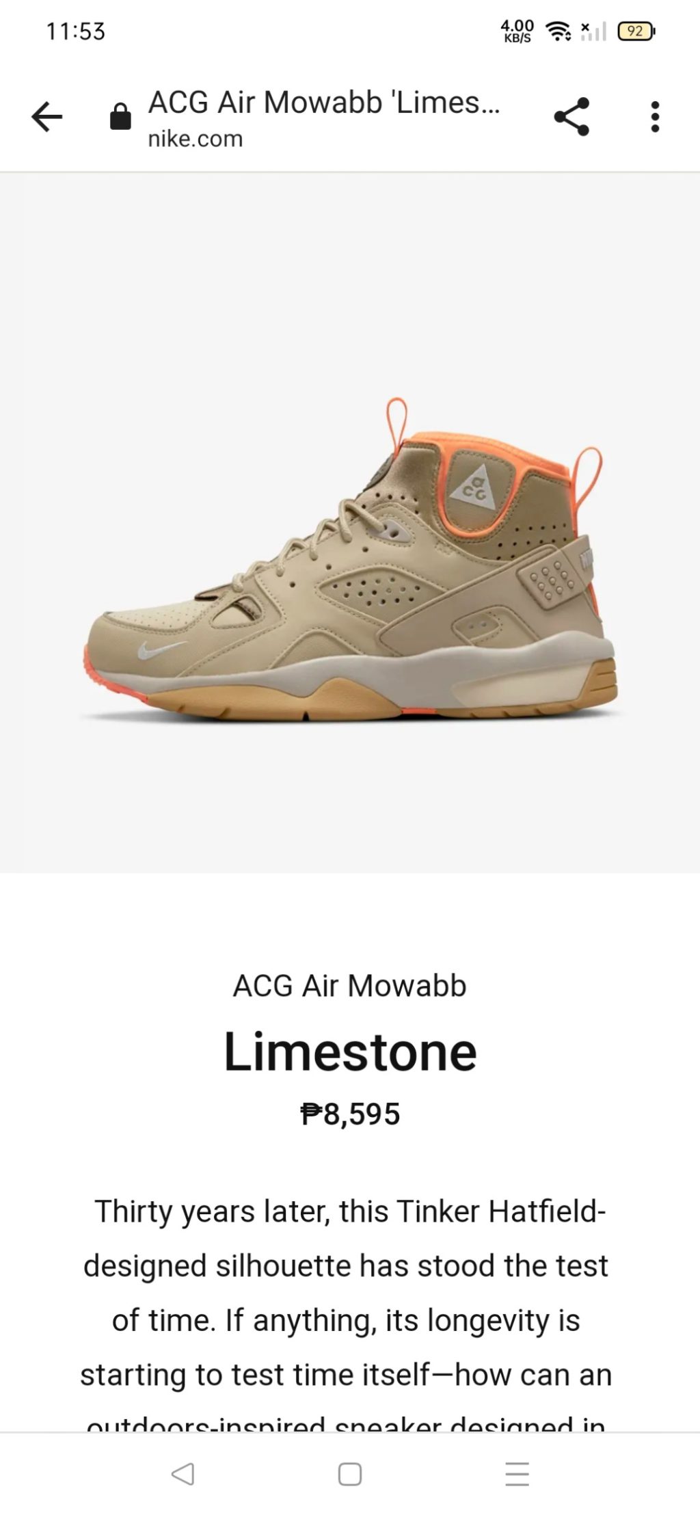The width and height of the screenshot is (700, 1517).
Task: Tap the ACG Air Mowabb product name
Action: 349,986
